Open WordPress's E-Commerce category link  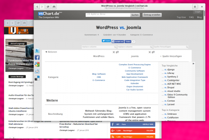99,80
